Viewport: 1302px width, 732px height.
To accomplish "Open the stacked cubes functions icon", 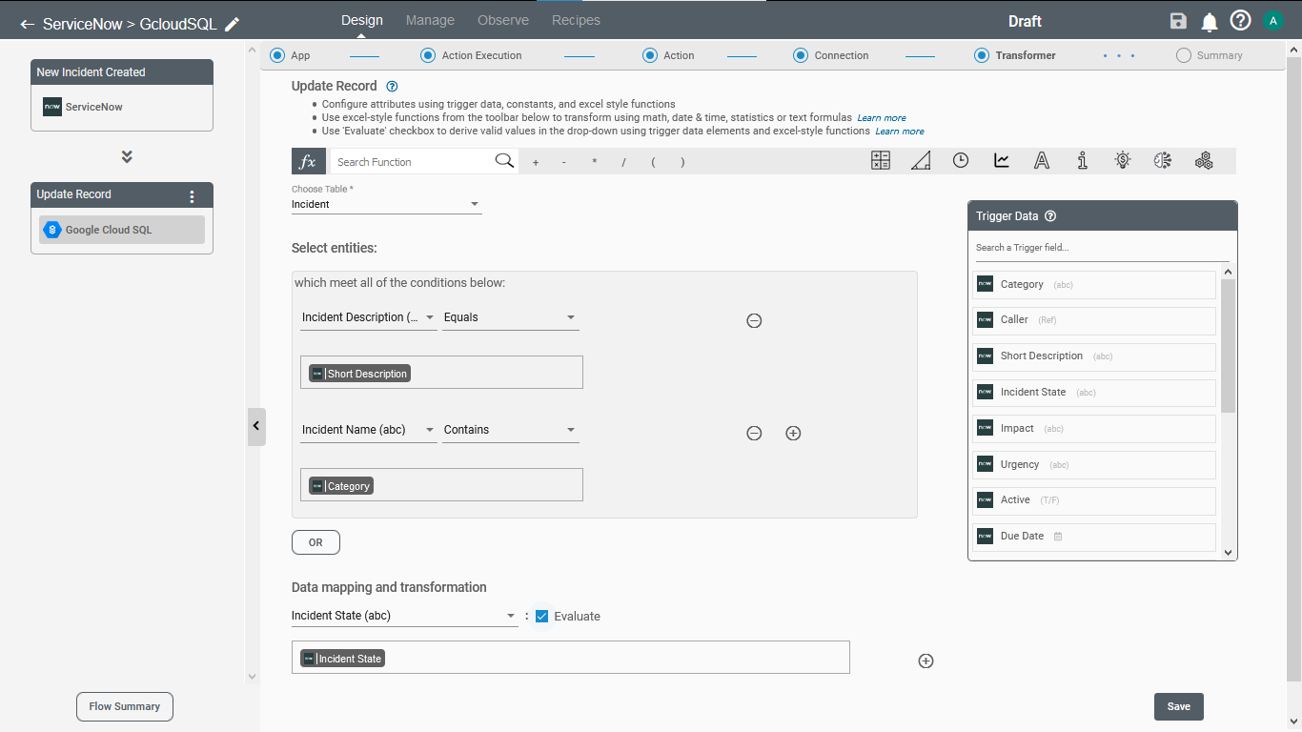I will 1204,160.
